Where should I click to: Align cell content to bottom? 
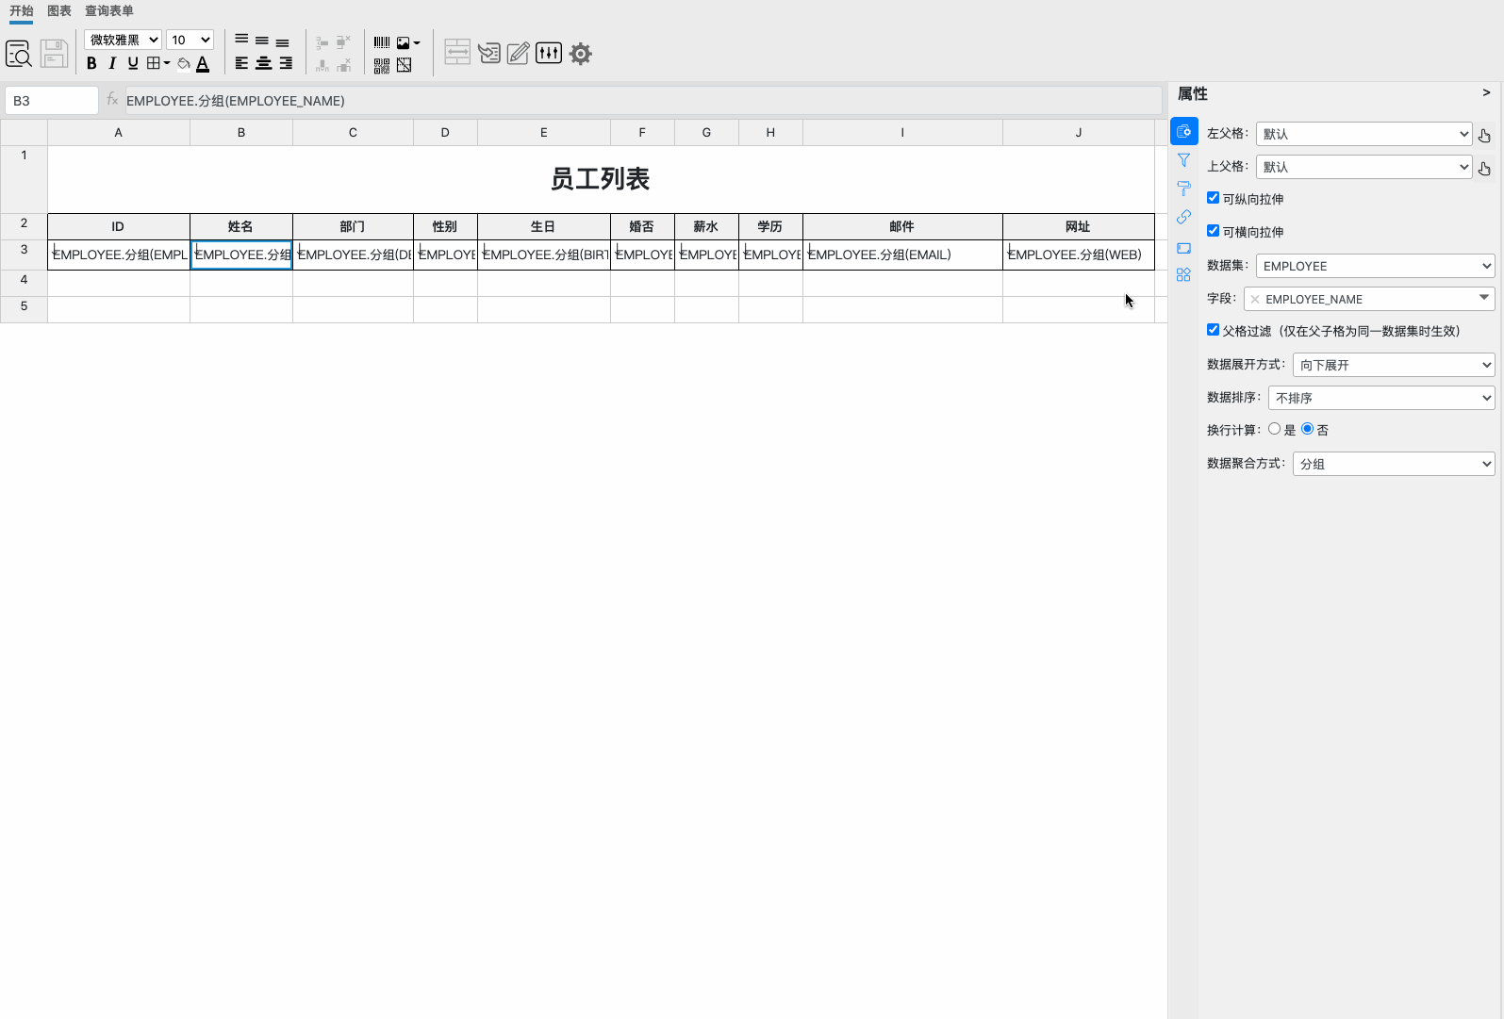pos(283,42)
